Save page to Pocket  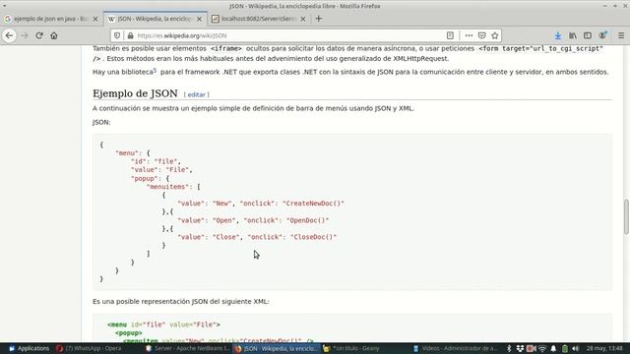481,35
